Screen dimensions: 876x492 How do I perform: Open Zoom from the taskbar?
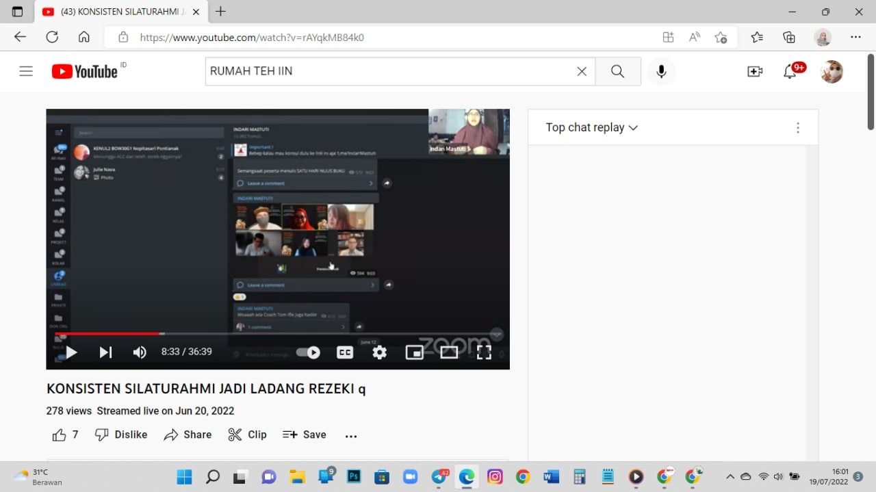point(410,477)
